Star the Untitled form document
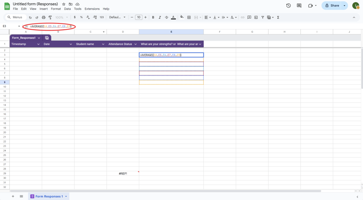 coord(64,4)
